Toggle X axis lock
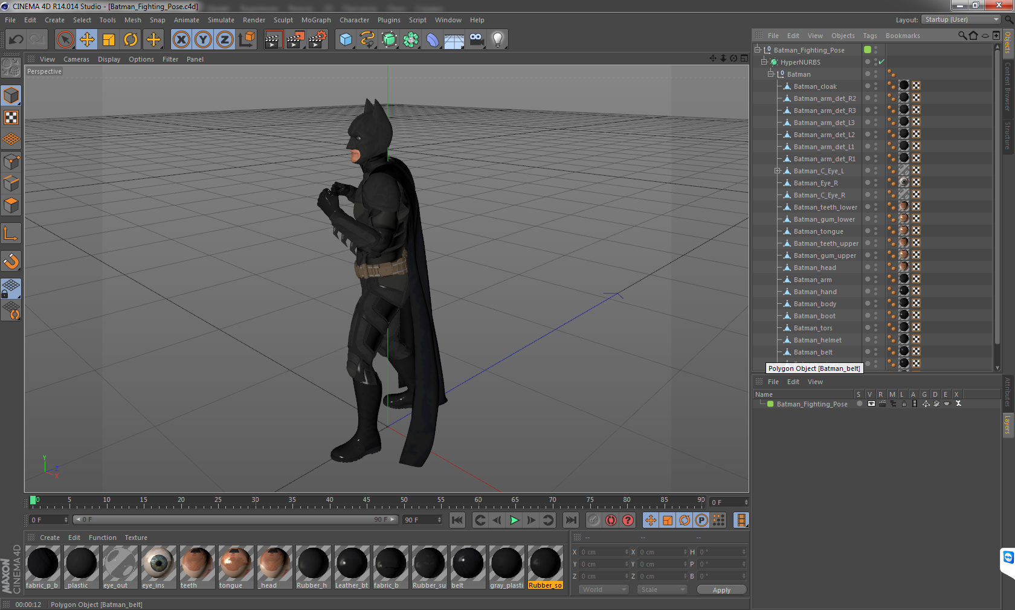 (x=181, y=40)
